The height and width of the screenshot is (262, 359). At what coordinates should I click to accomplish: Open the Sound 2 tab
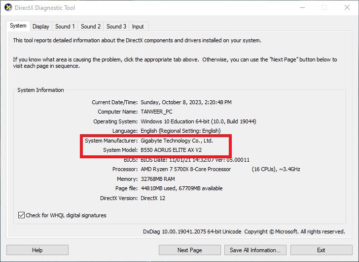[x=91, y=27]
